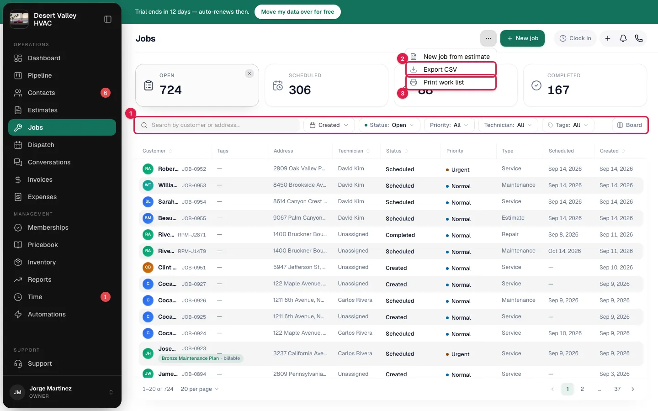
Task: Click RA avatar on JOB-0952 row
Action: pos(148,169)
